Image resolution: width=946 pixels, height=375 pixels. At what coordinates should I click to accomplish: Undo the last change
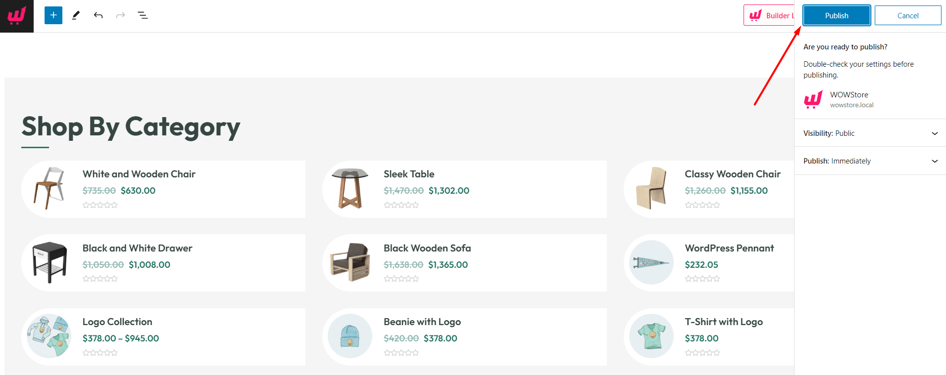[98, 15]
